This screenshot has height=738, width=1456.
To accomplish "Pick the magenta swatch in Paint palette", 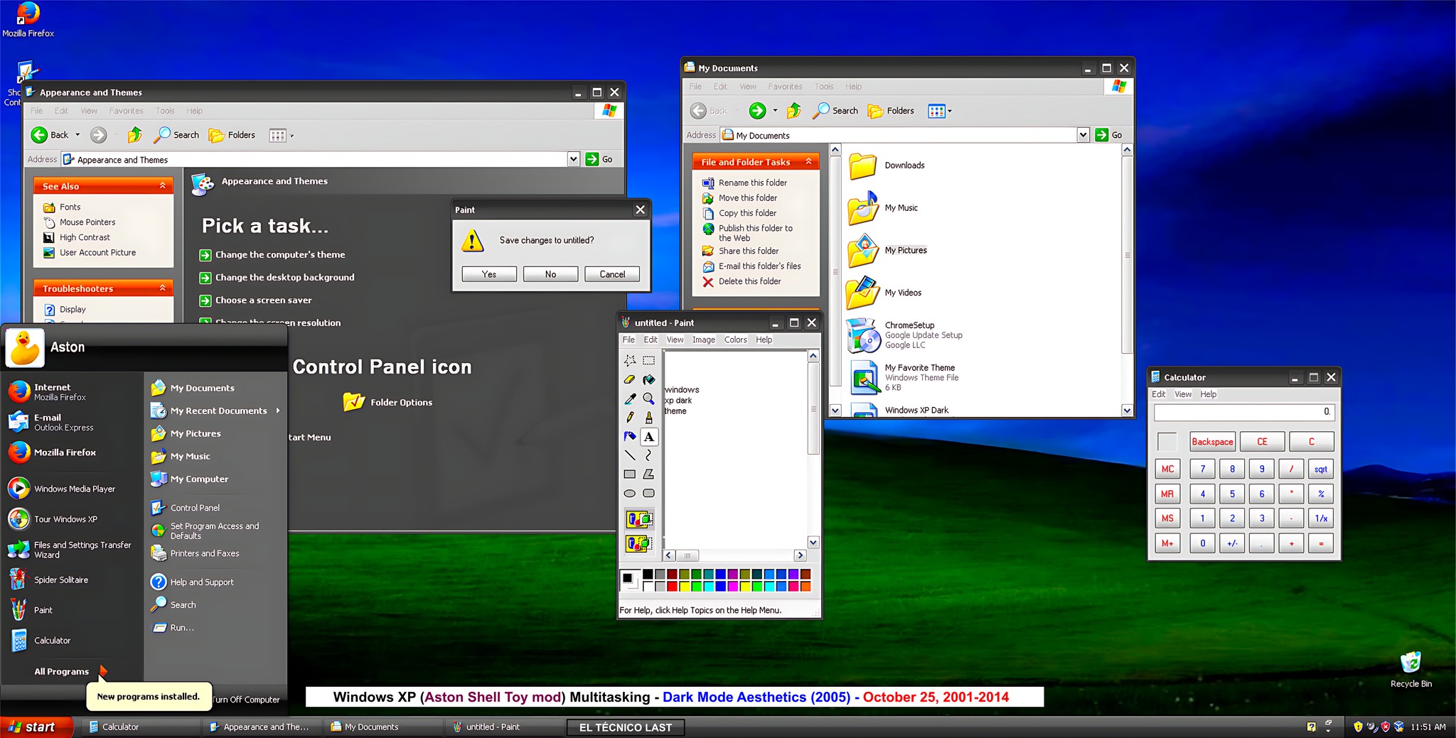I will click(732, 586).
